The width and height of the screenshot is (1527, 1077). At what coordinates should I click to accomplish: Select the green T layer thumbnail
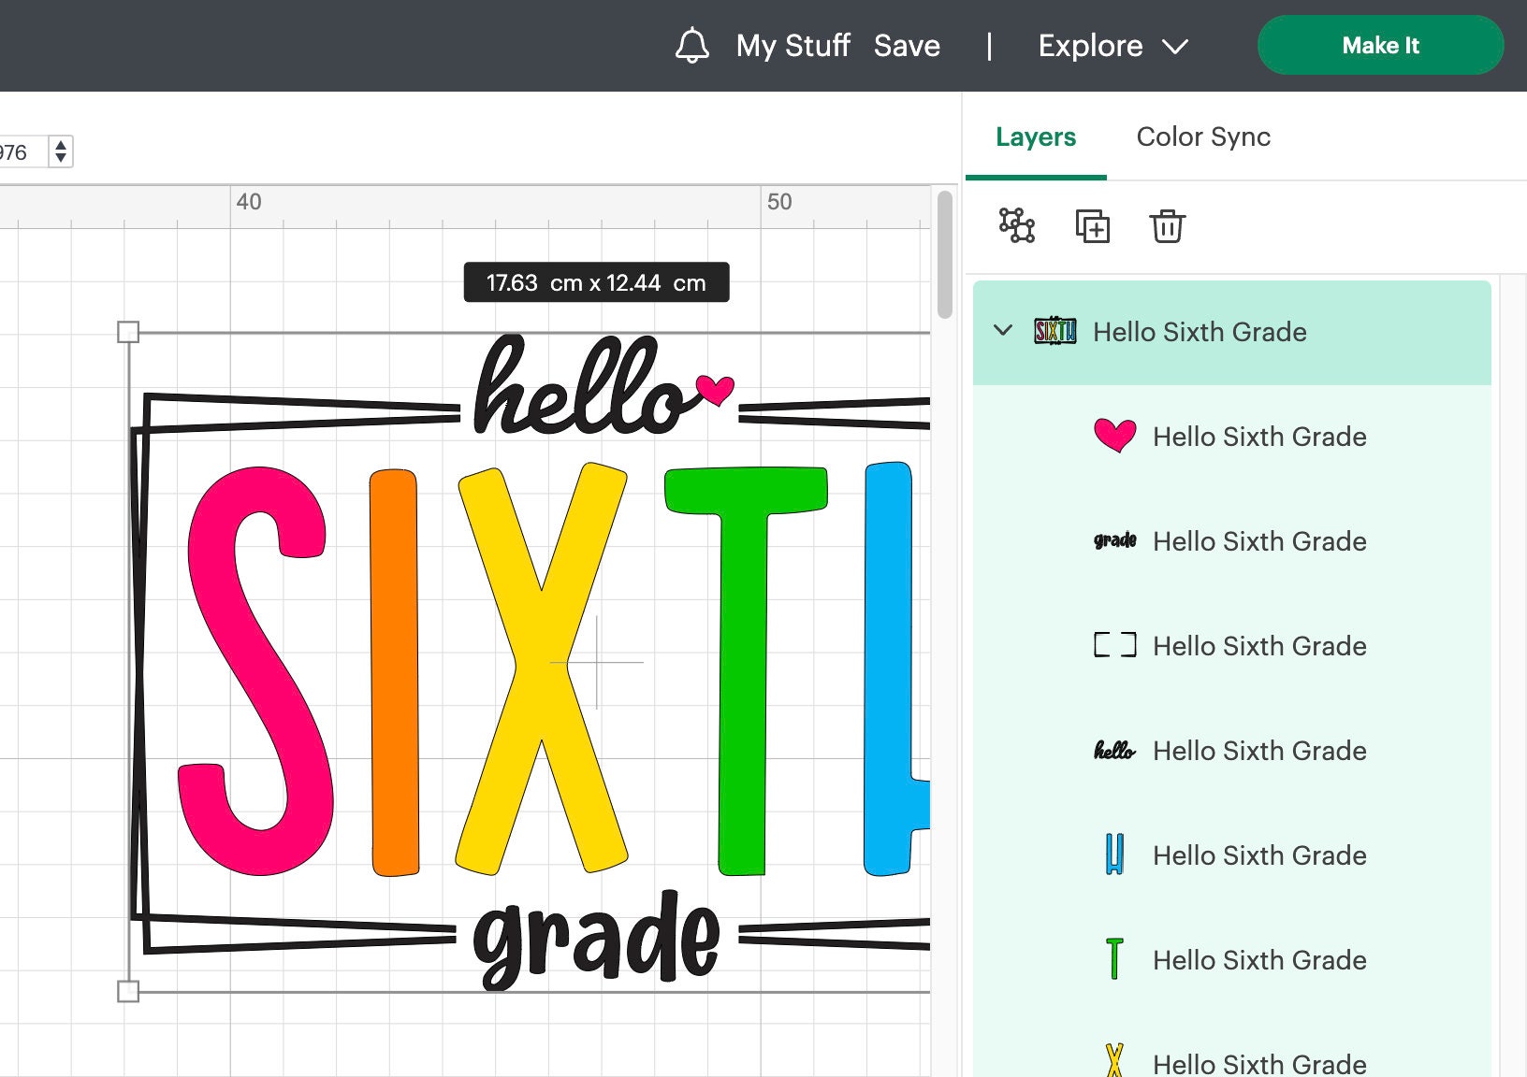tap(1114, 959)
